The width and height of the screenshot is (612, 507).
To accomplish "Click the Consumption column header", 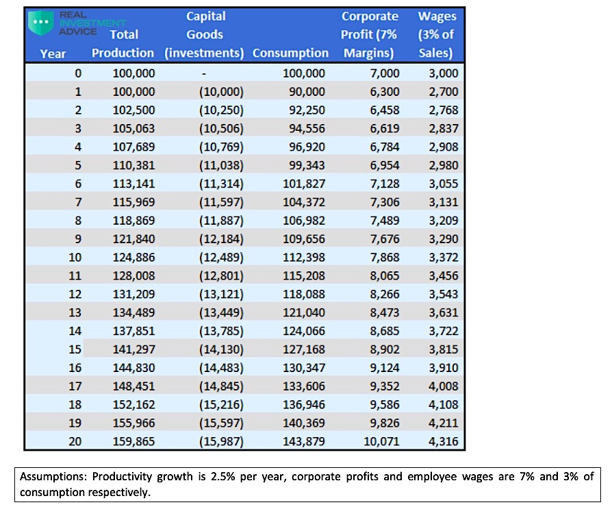I will 290,53.
